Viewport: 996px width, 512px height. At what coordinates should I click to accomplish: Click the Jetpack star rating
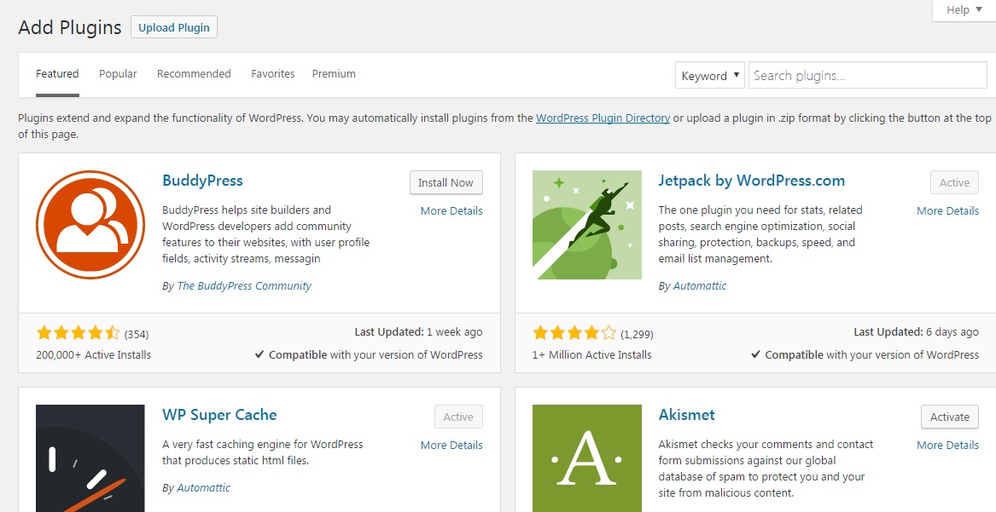point(574,333)
